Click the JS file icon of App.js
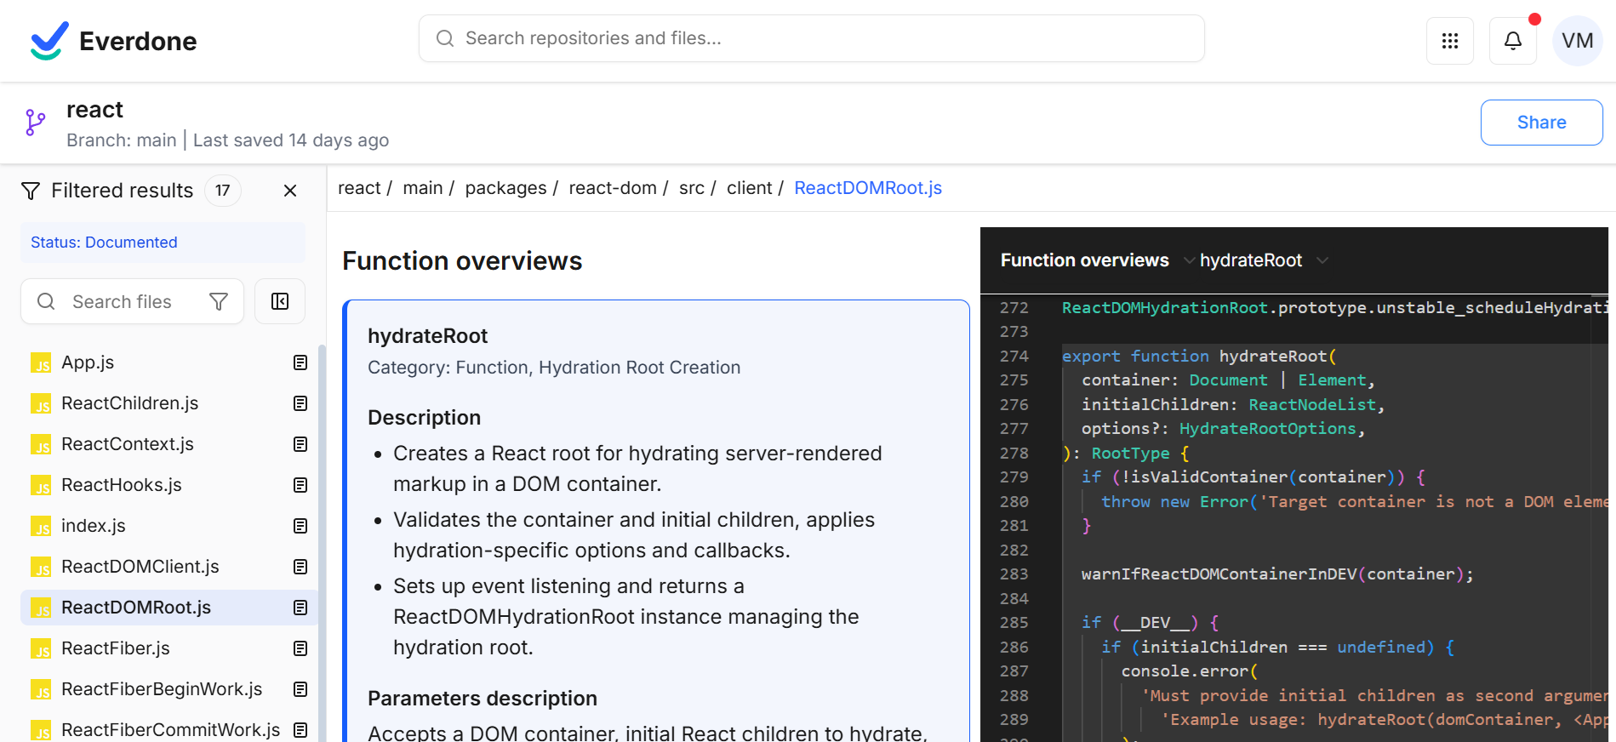1616x742 pixels. 41,363
